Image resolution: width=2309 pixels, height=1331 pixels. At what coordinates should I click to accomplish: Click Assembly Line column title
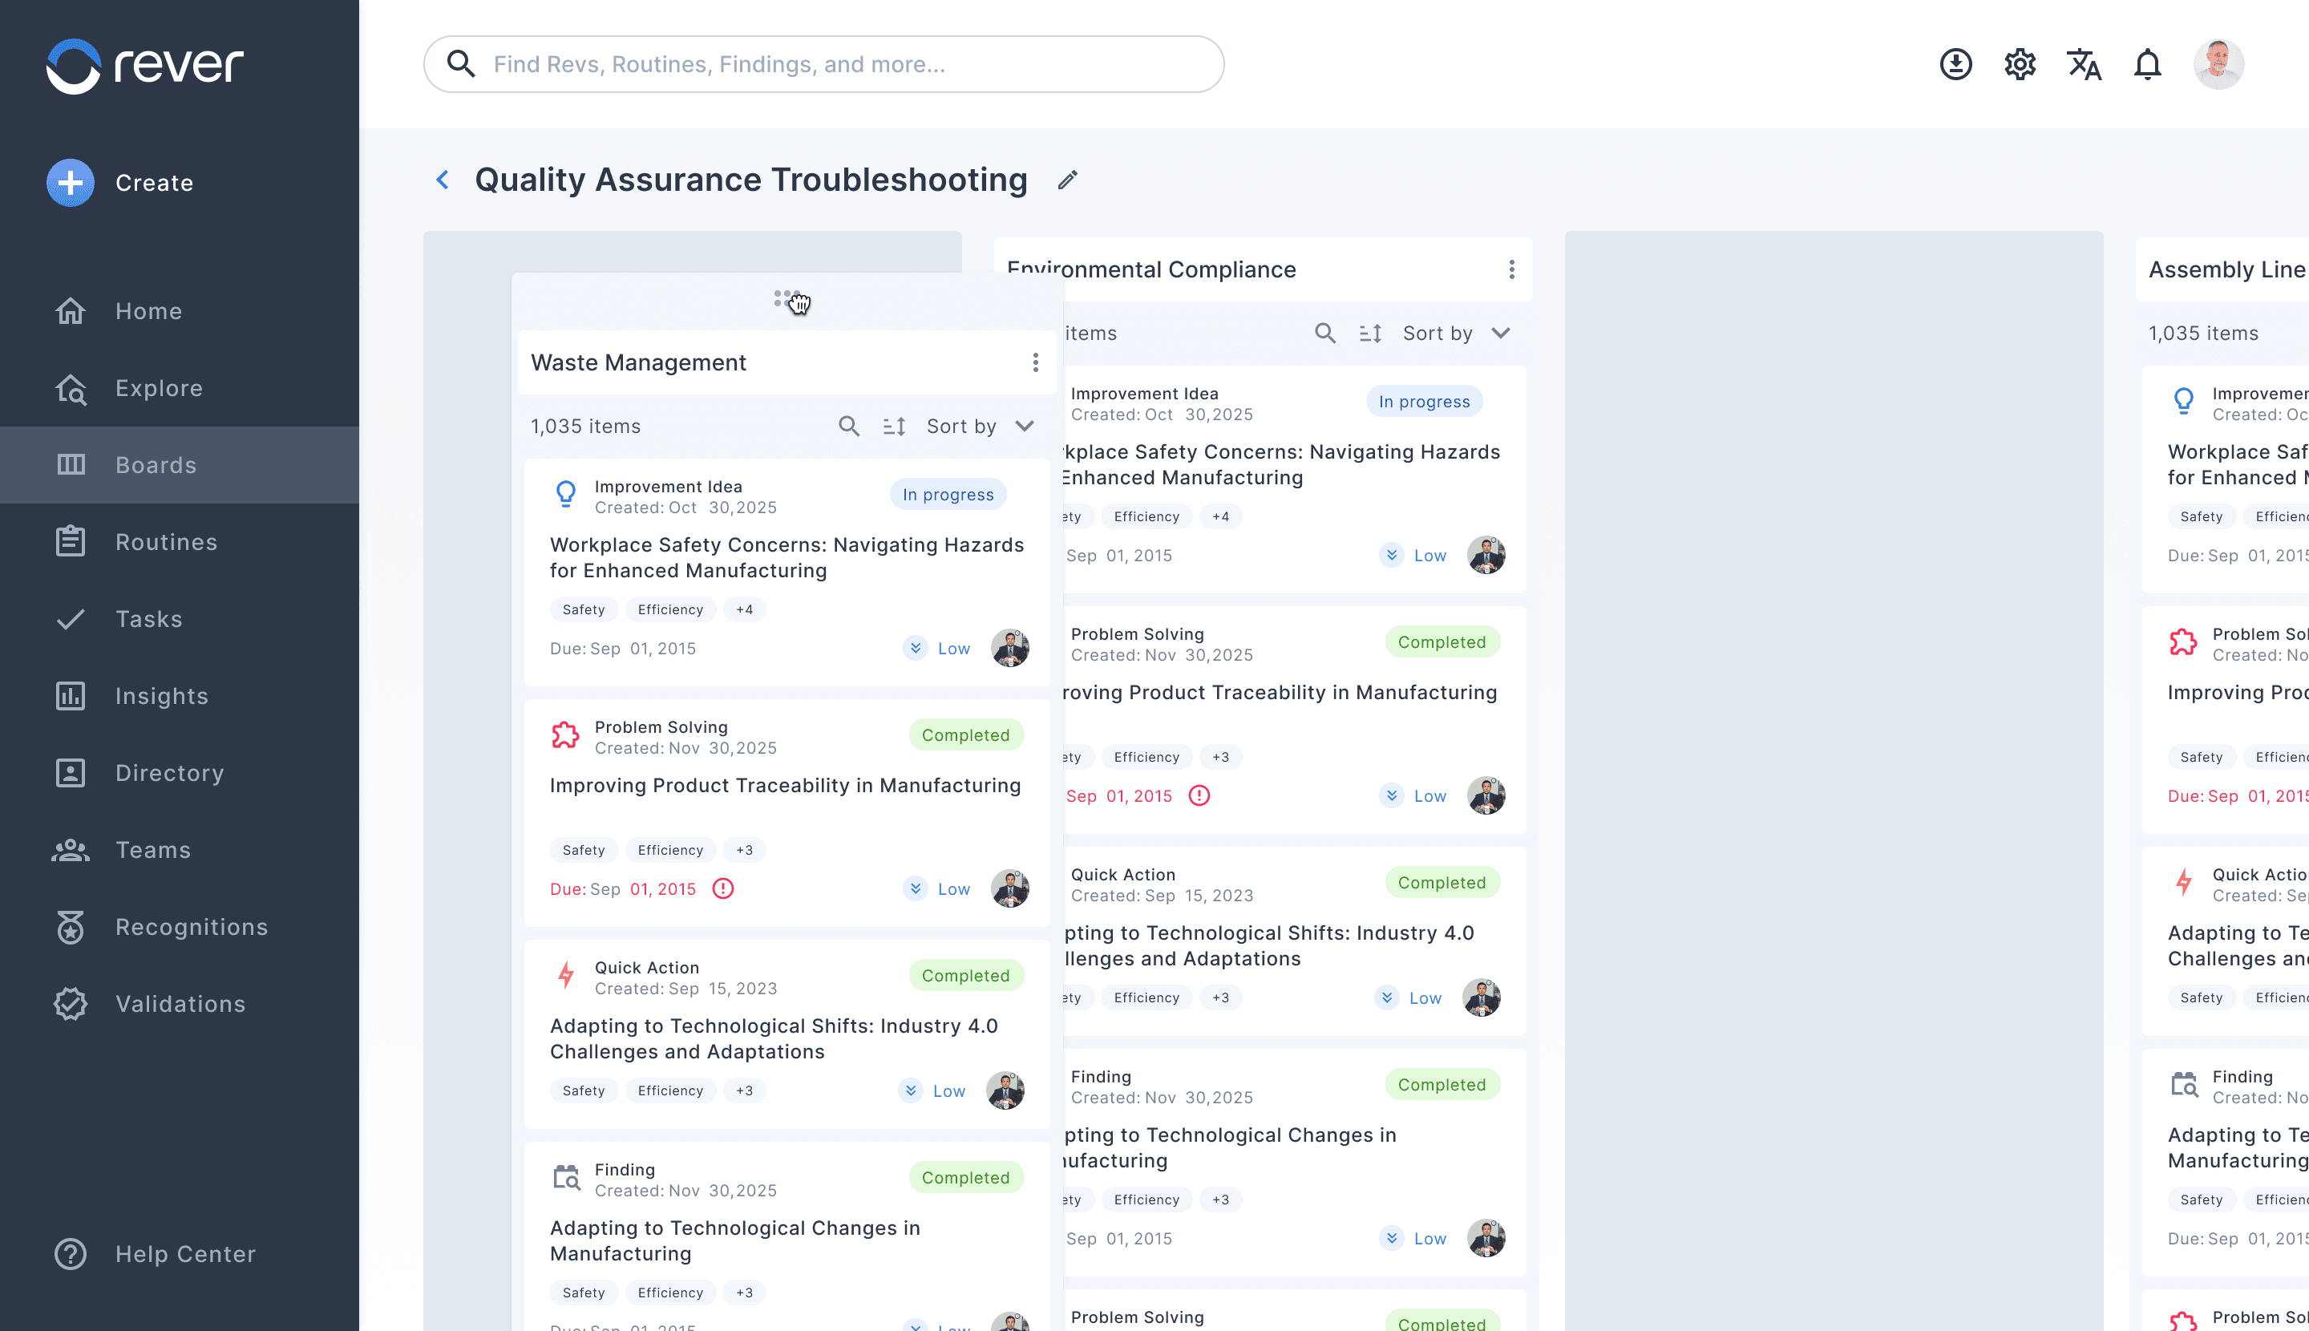2226,269
